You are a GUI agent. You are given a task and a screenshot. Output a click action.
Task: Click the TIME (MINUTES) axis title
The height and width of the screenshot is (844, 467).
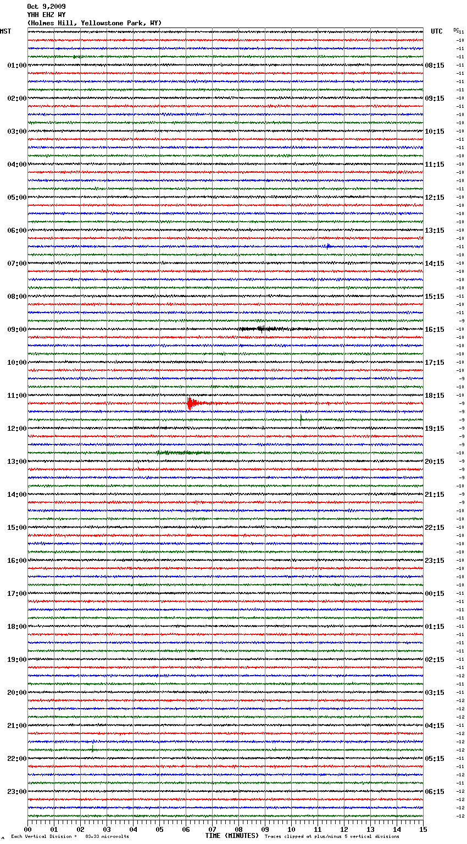point(232,836)
